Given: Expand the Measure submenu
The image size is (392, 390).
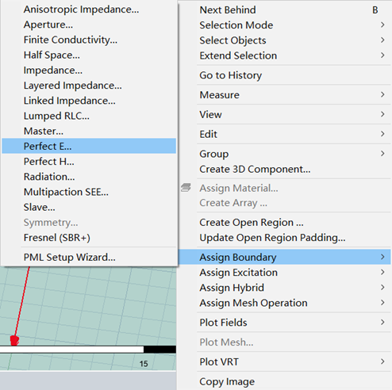Looking at the screenshot, I should pos(285,94).
